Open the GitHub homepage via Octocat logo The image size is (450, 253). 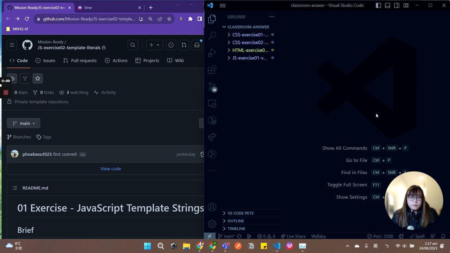coord(27,45)
